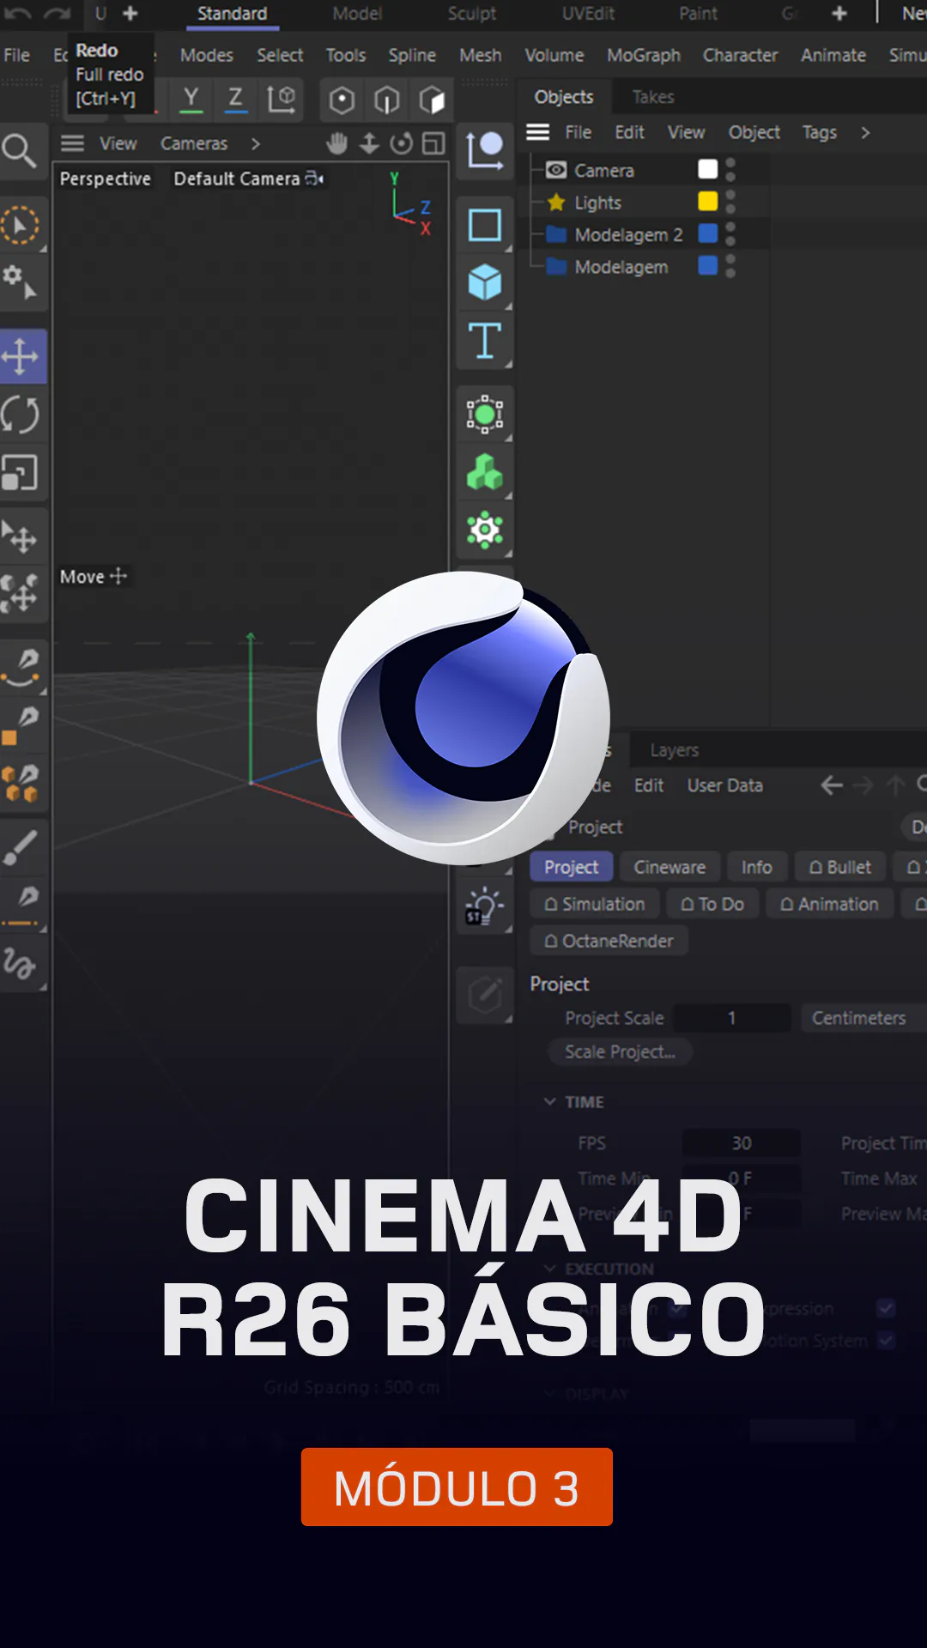Switch to Polygons mode icon
This screenshot has height=1648, width=927.
pyautogui.click(x=432, y=100)
